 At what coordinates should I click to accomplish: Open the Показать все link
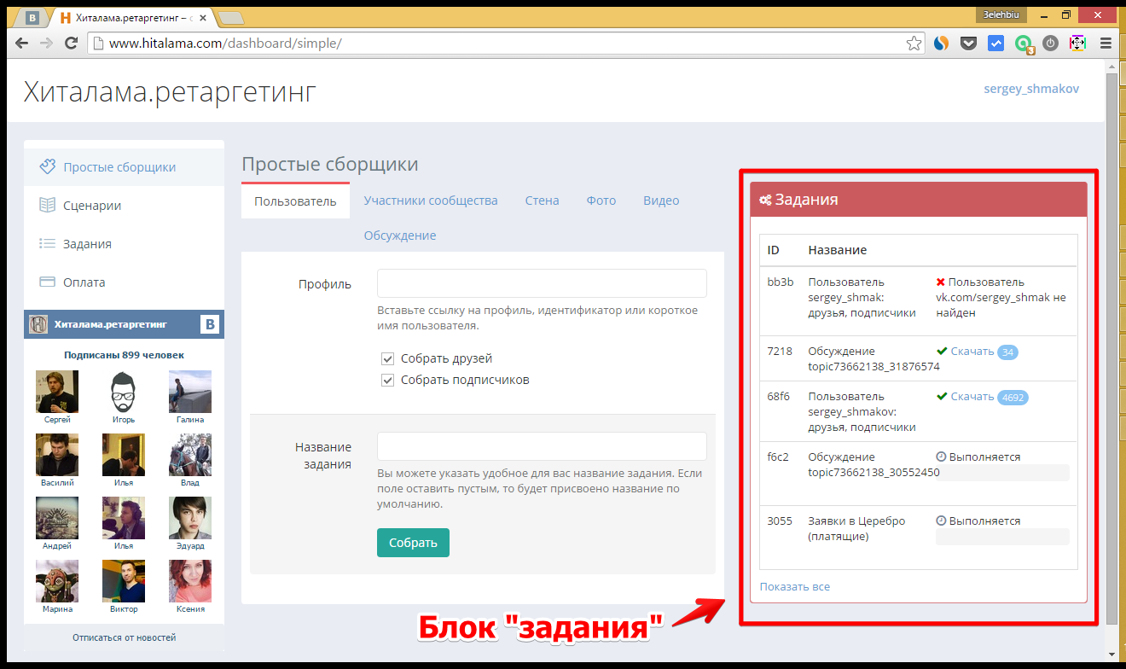[x=794, y=587]
